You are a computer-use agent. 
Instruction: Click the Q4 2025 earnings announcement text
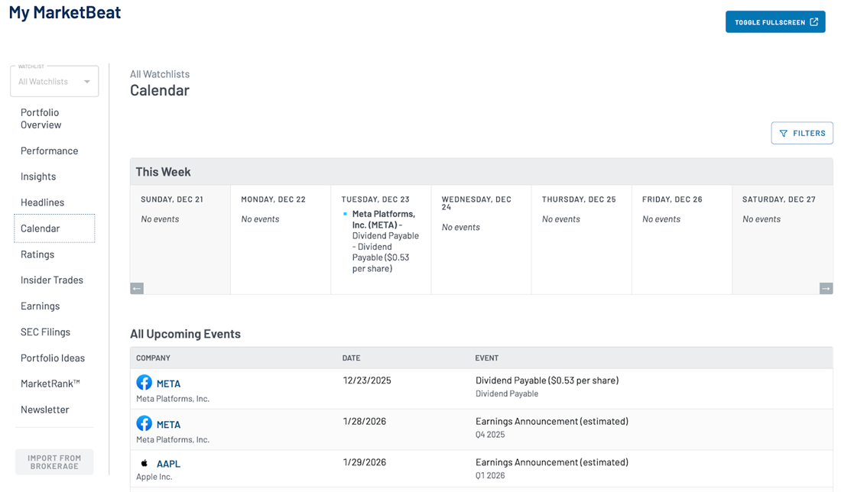(x=552, y=421)
